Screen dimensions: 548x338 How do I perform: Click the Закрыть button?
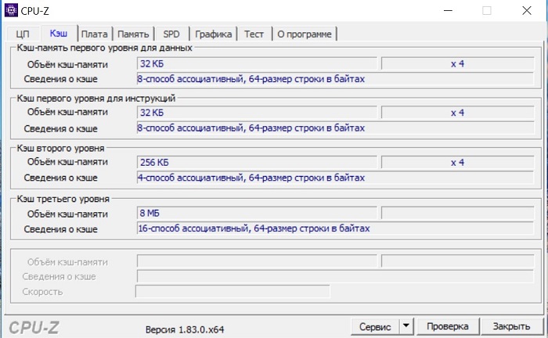[511, 326]
